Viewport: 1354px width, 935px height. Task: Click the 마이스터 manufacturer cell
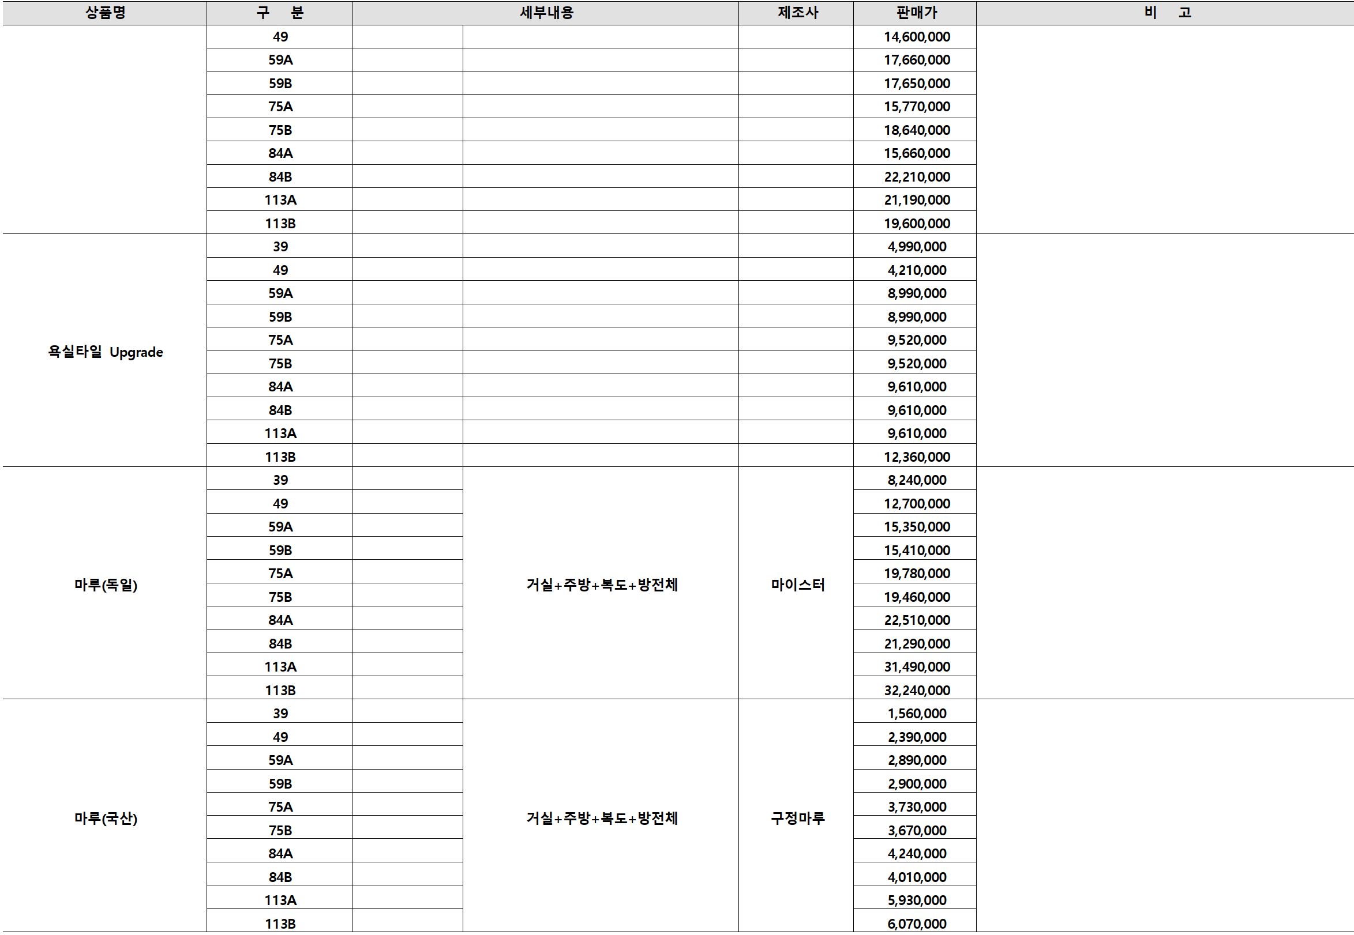[x=797, y=584]
